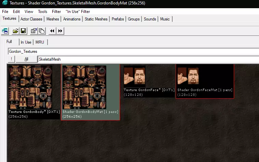Image resolution: width=259 pixels, height=162 pixels.
Task: Switch to the Static Meshes tab
Action: click(96, 19)
